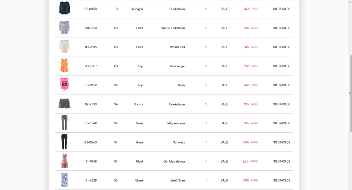Click the vertical scrollbar thumb
Screen dimensions: 352x190
point(350,93)
